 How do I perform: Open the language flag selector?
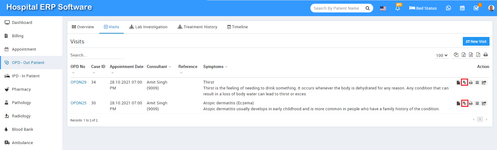pos(383,8)
